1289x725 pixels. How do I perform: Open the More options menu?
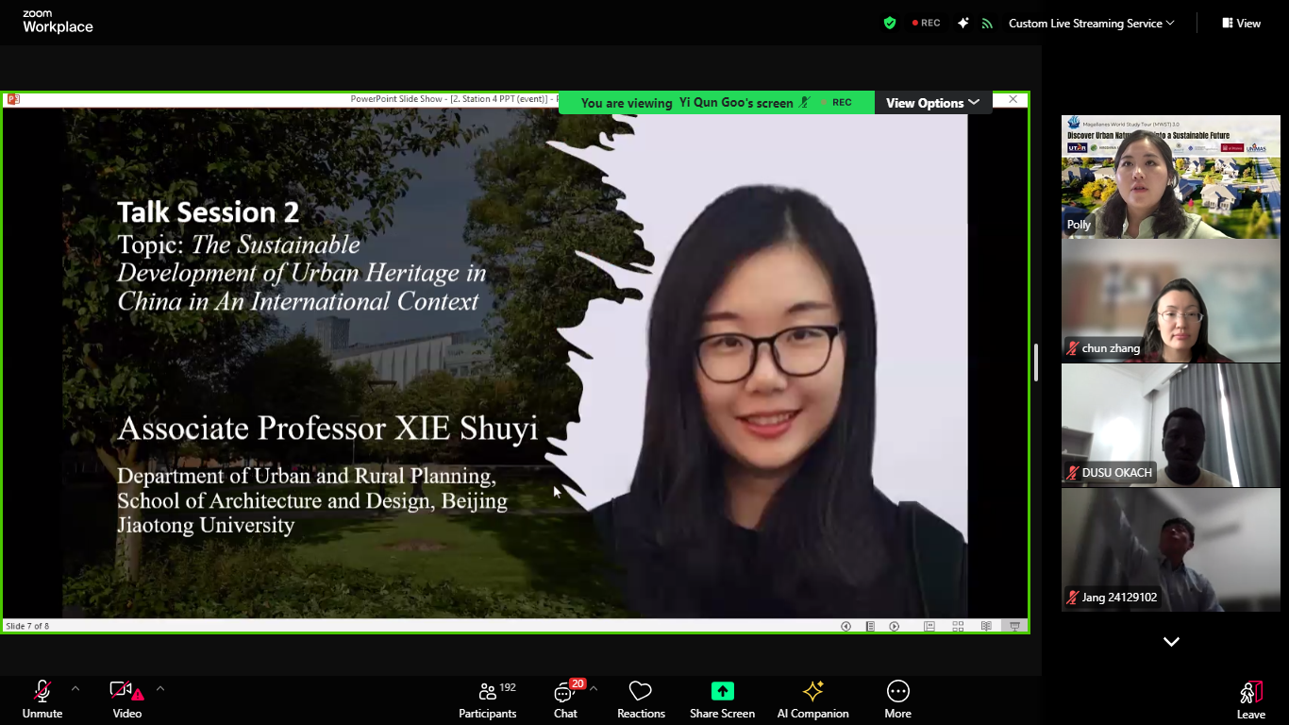tap(897, 700)
